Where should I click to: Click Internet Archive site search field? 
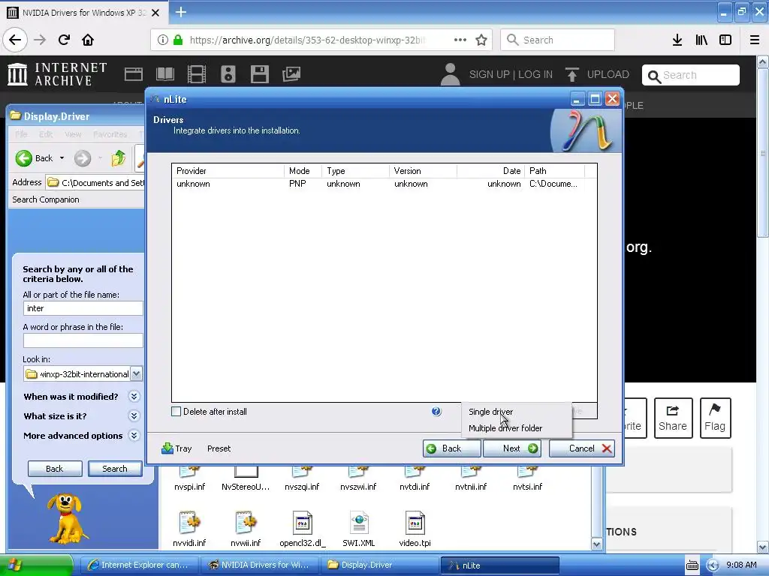click(x=691, y=75)
